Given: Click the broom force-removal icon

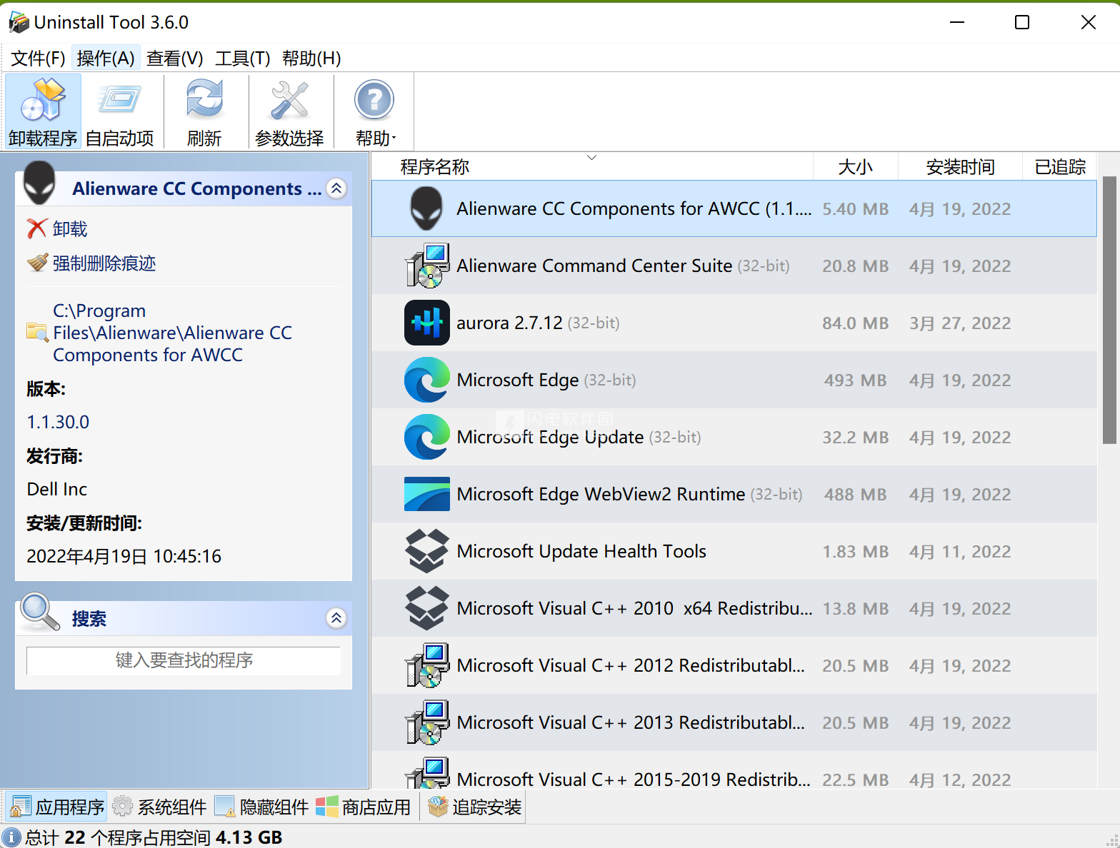Looking at the screenshot, I should [37, 263].
